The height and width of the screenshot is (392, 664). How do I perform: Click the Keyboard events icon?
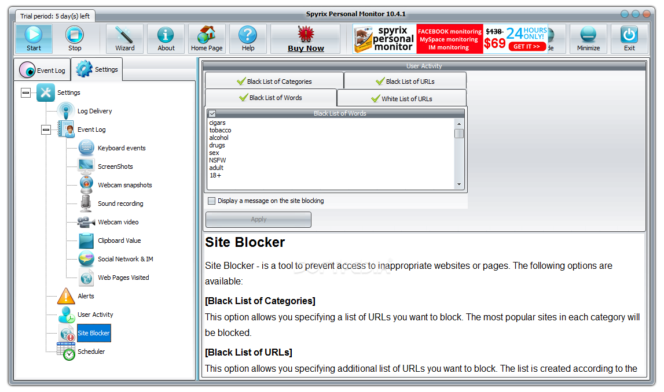click(86, 148)
